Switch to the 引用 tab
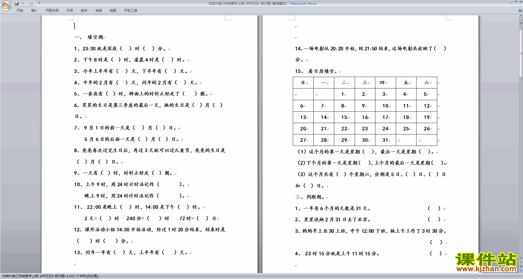Screen dimensions: 523x279 pos(70,11)
